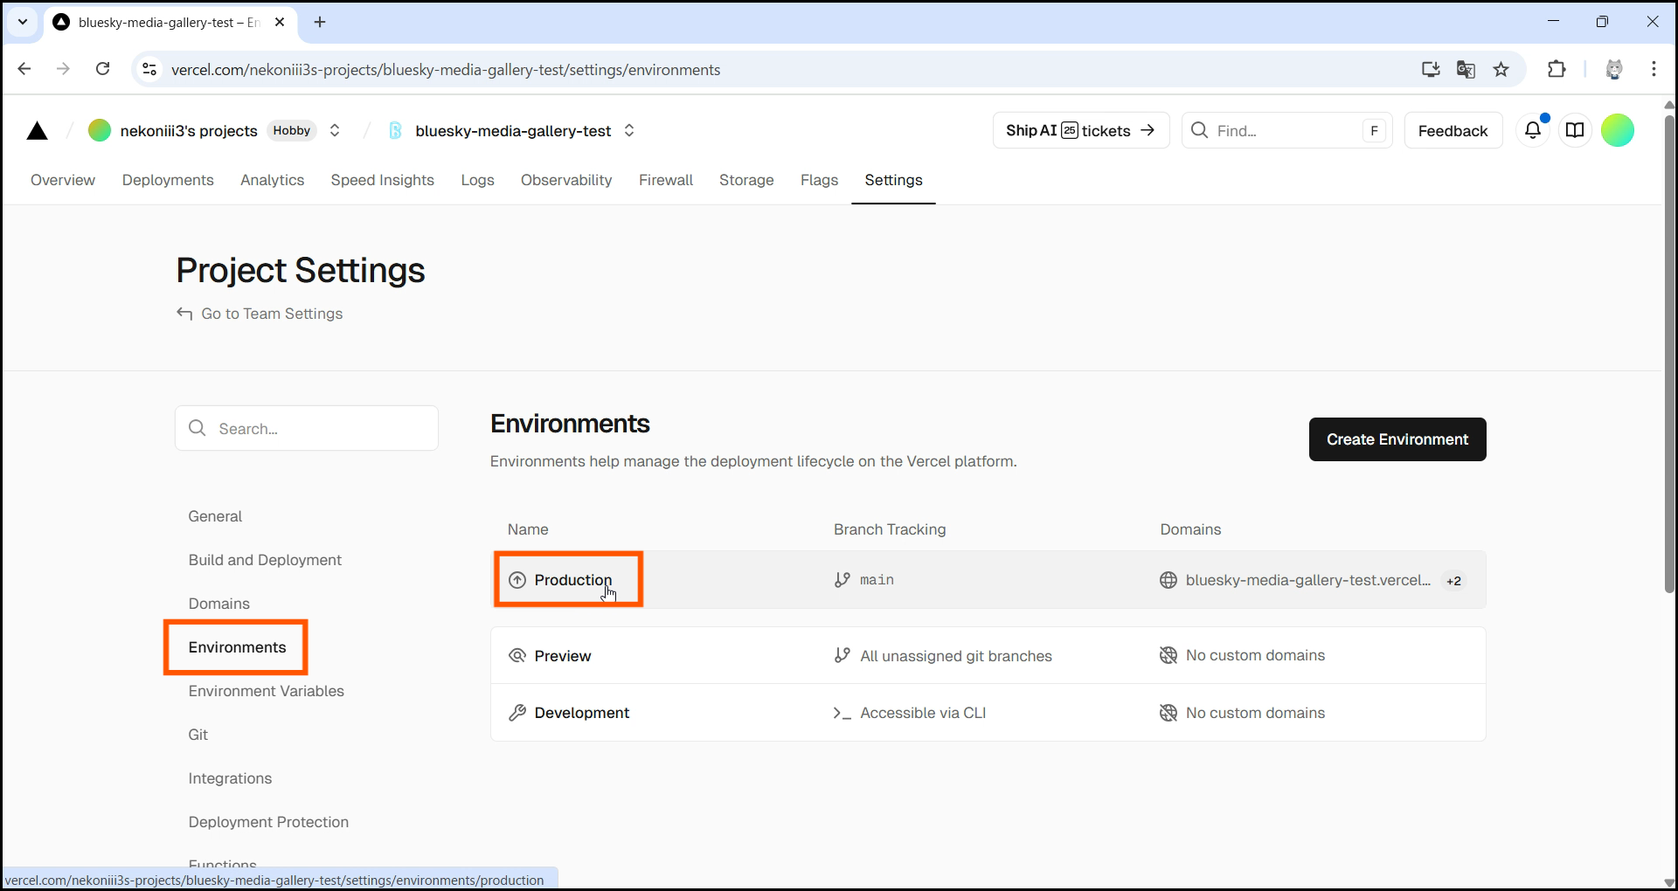Switch to the Deployments tab

(168, 180)
